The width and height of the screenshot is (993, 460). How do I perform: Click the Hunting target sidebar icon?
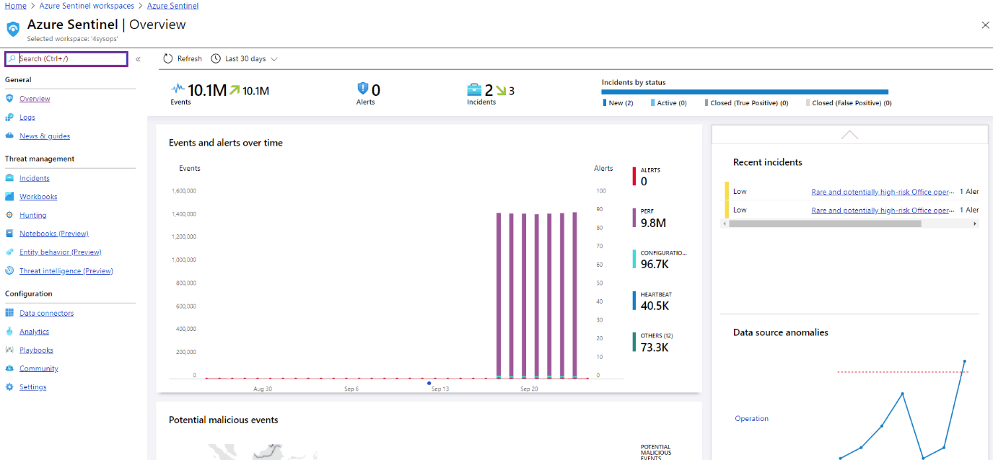point(9,215)
